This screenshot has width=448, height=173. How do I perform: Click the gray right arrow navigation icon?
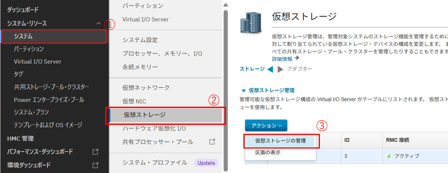(281, 69)
